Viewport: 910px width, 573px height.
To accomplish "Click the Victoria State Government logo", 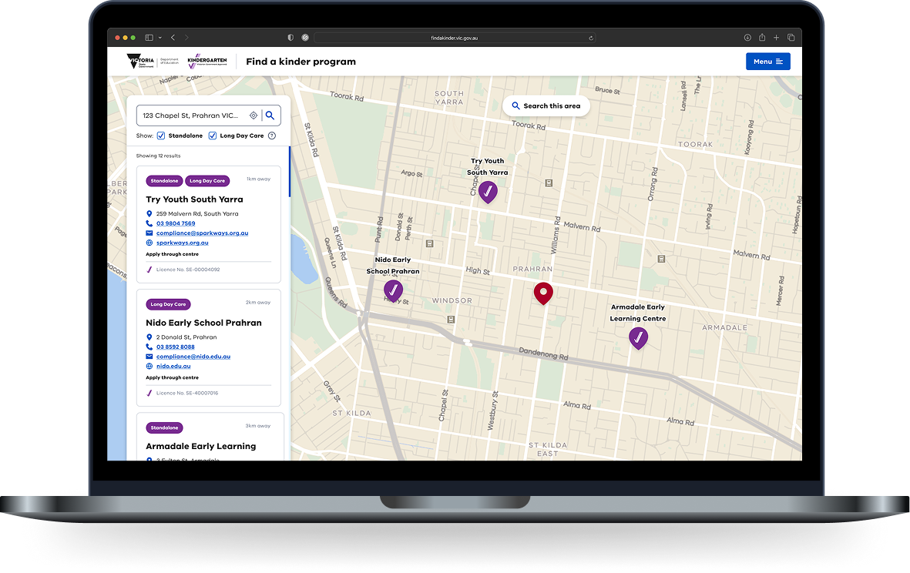I will [x=140, y=62].
